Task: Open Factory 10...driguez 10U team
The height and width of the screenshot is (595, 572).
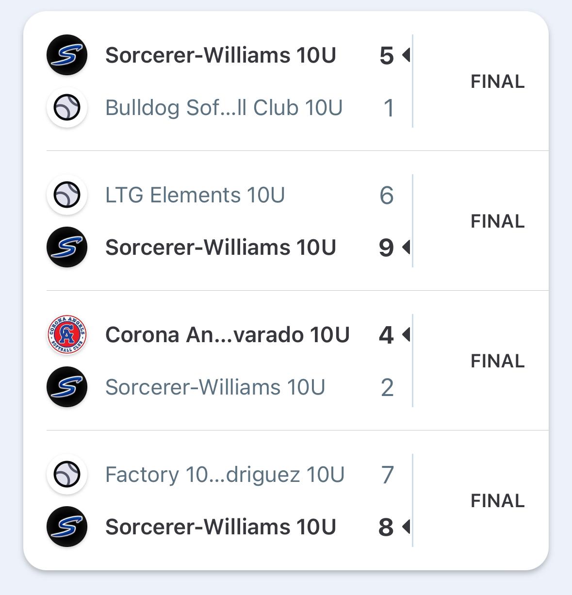Action: pos(225,475)
